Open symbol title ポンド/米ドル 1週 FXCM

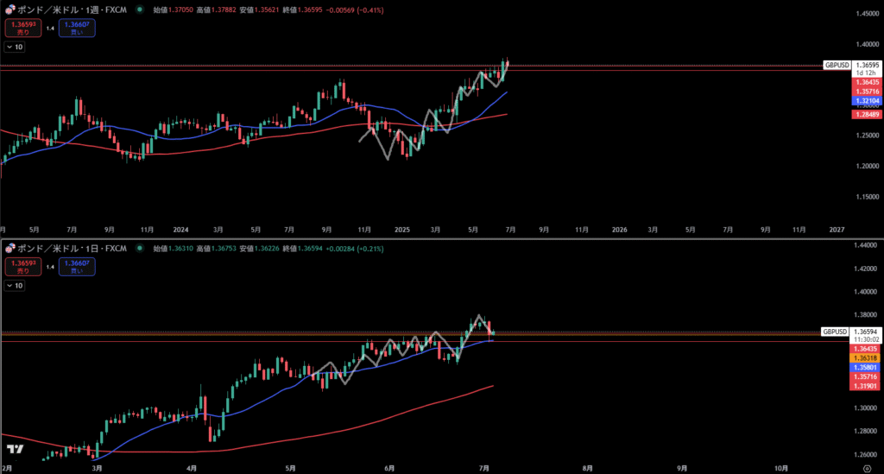[x=72, y=9]
